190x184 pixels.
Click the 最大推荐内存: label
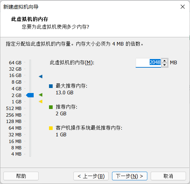(71, 86)
